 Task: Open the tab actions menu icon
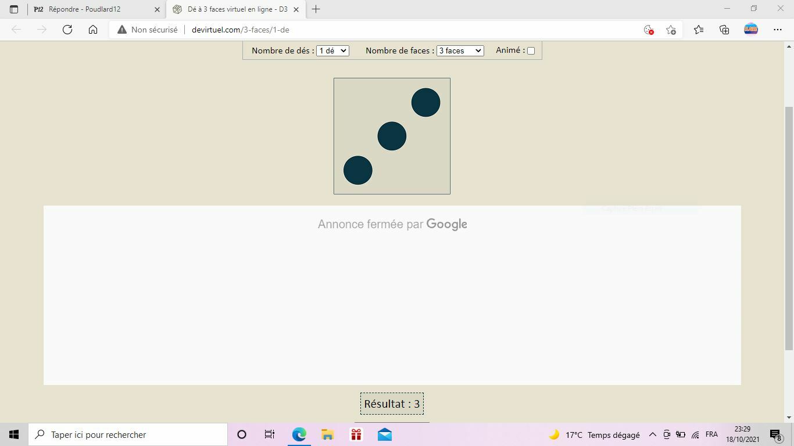tap(14, 9)
